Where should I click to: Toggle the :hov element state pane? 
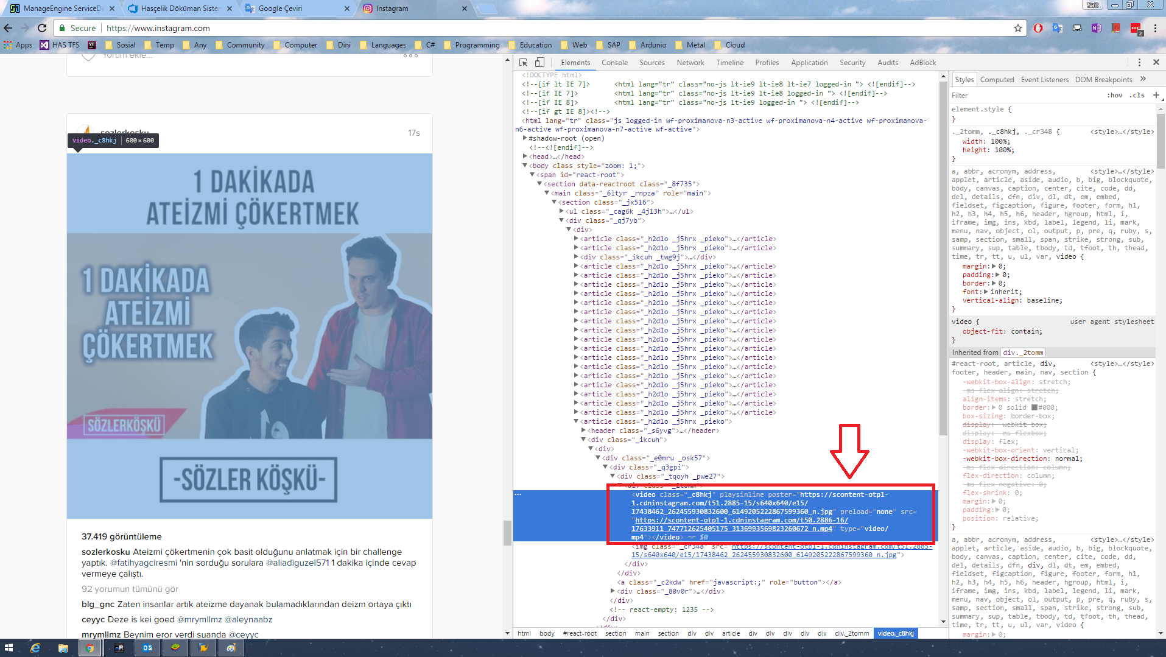(x=1115, y=95)
